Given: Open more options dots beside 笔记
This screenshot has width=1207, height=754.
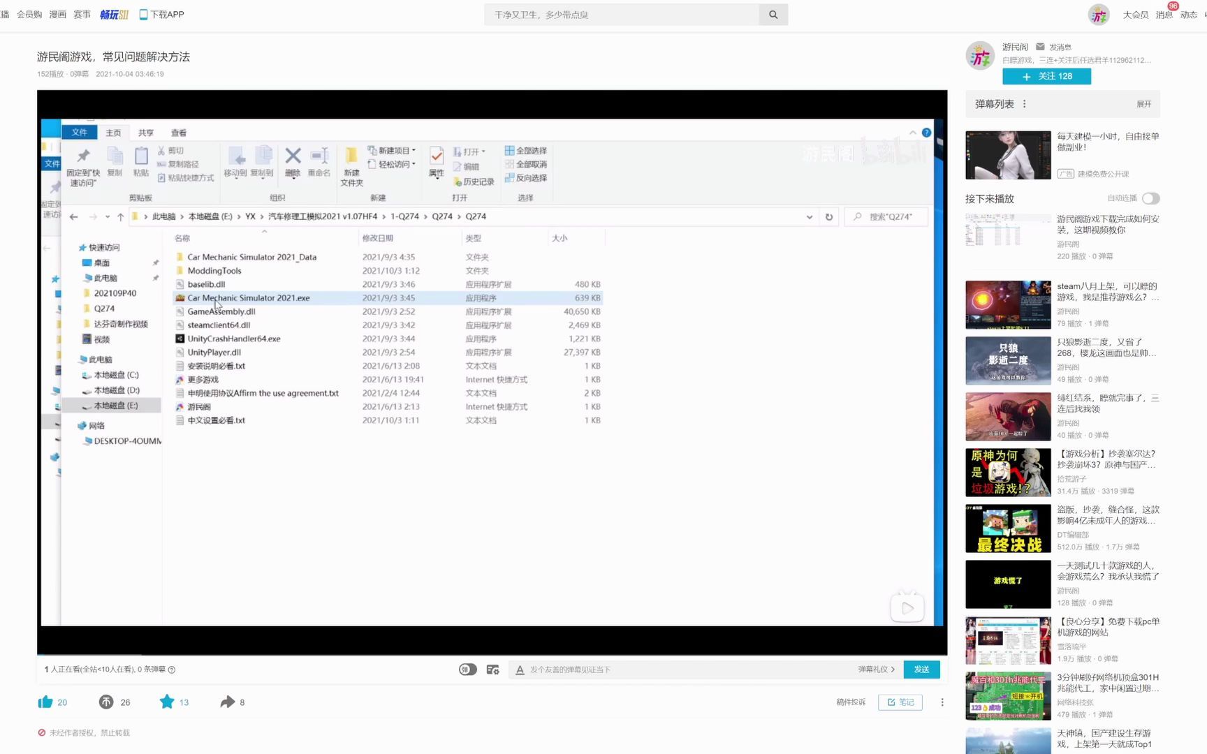Looking at the screenshot, I should 942,702.
